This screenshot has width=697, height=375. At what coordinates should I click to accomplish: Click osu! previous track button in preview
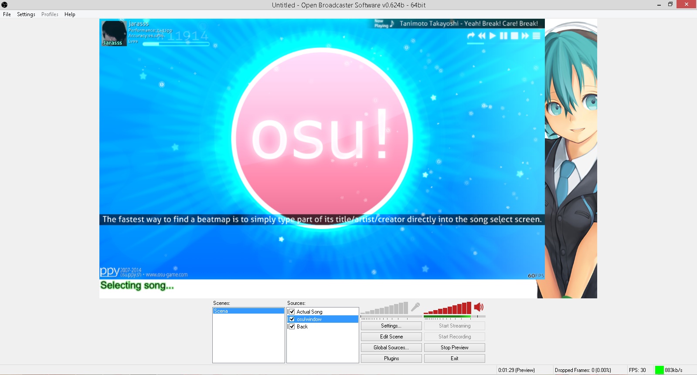point(482,36)
